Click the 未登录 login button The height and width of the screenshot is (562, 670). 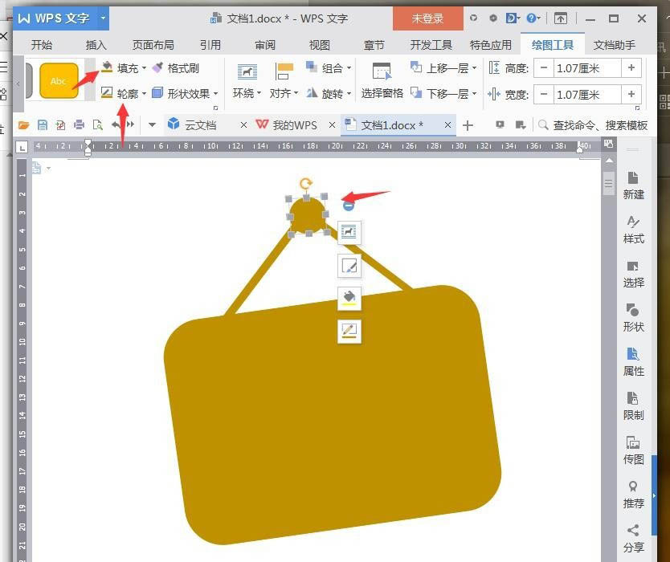[427, 18]
